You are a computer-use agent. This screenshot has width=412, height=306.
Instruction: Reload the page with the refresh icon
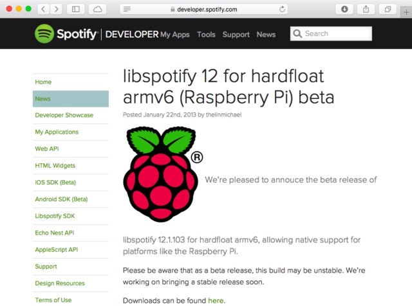pos(283,9)
